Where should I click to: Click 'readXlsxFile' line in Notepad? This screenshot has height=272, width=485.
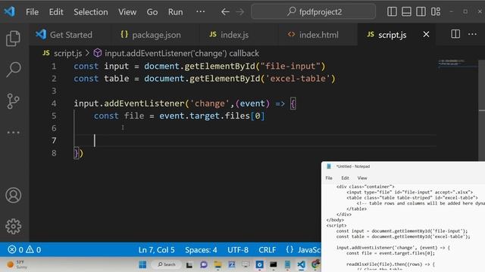tap(390, 264)
